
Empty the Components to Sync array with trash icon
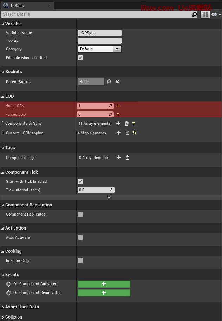click(x=127, y=123)
